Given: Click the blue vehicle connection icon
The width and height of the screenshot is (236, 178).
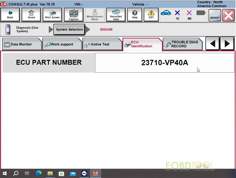Looking at the screenshot, I should 165,13.
